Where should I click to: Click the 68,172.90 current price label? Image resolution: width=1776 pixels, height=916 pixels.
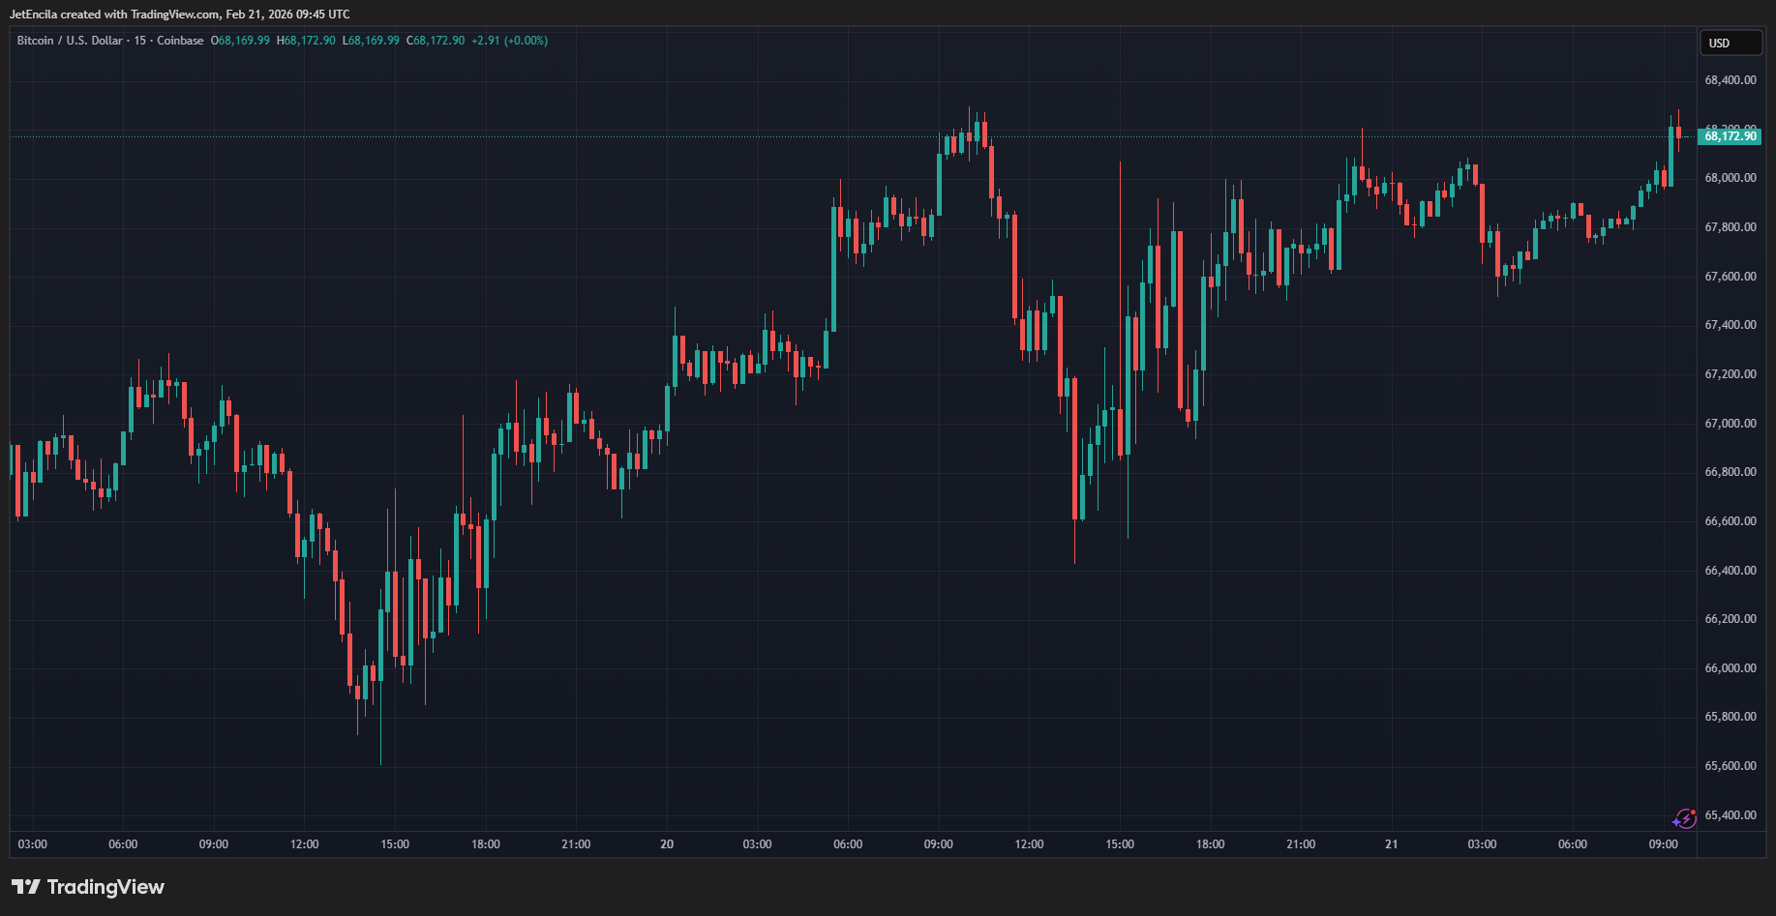(x=1730, y=136)
